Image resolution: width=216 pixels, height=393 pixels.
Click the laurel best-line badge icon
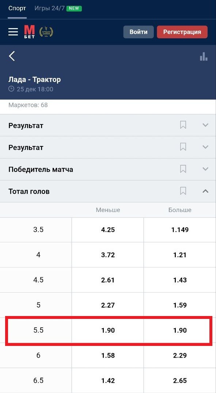[47, 32]
